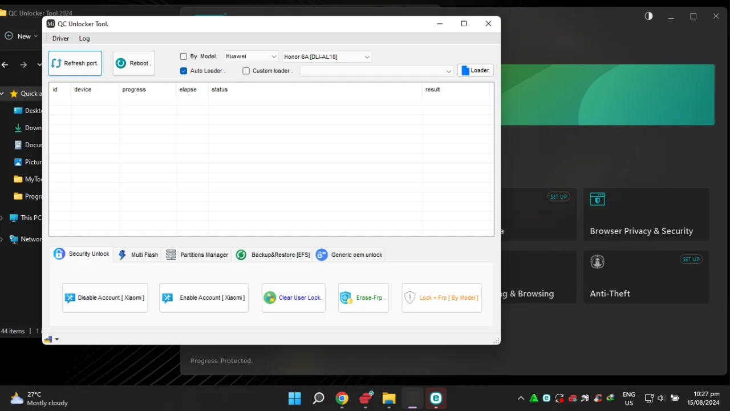Click the QC Unlocker Tool title icon
This screenshot has height=411, width=730.
[51, 24]
